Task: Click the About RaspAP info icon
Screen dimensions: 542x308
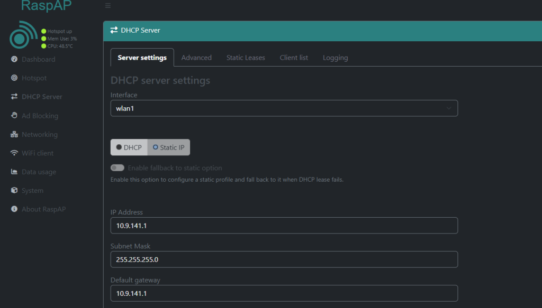Action: tap(14, 209)
